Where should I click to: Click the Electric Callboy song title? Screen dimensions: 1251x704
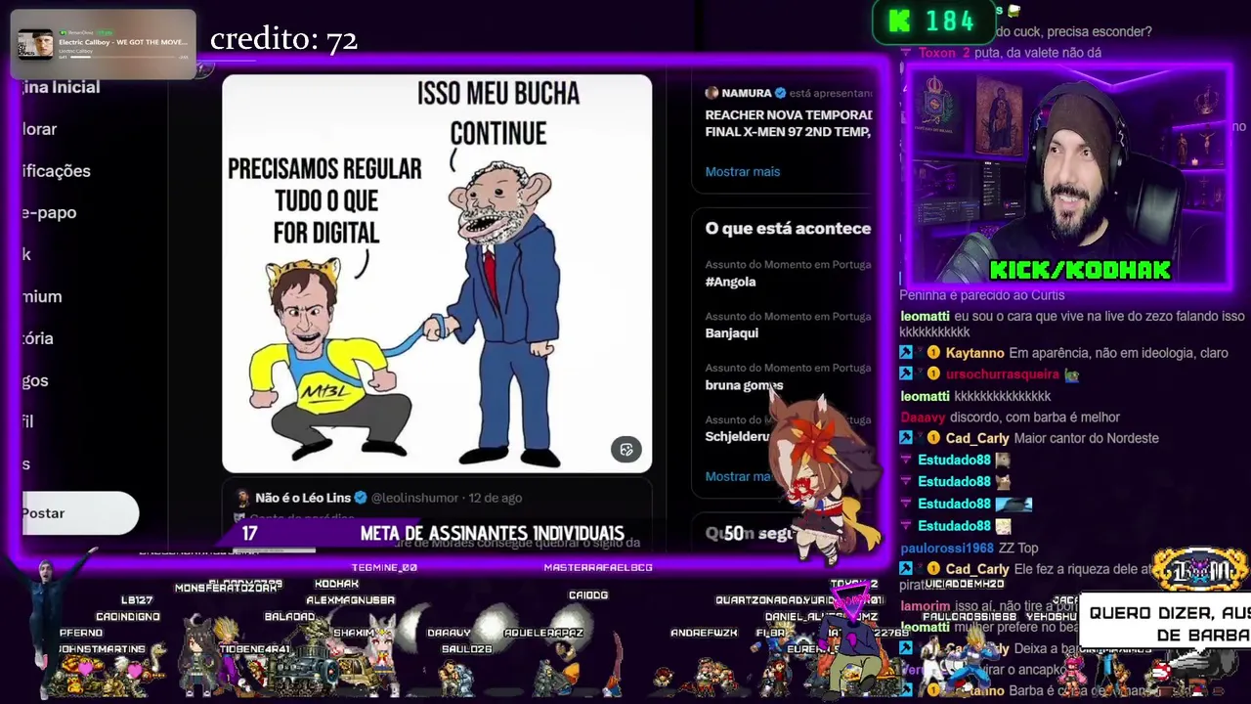click(x=123, y=42)
